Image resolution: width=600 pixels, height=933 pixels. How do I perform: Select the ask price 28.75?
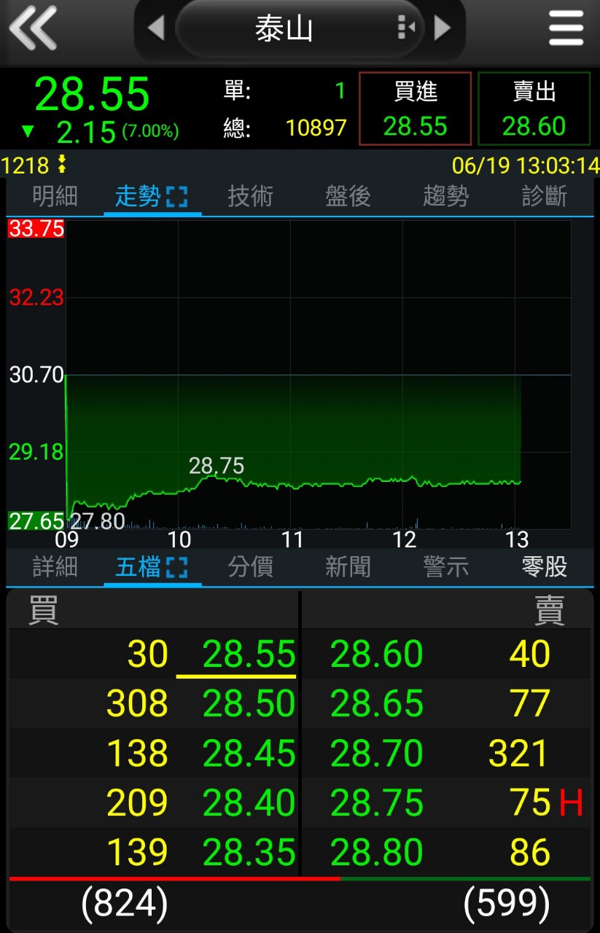point(377,803)
